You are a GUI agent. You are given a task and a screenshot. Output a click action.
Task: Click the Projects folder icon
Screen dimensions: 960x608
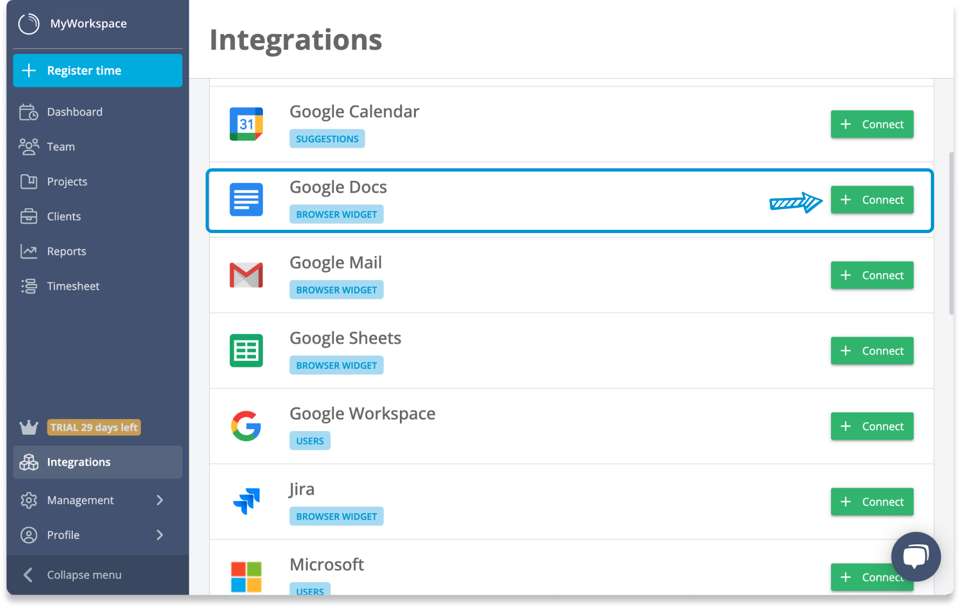tap(29, 182)
